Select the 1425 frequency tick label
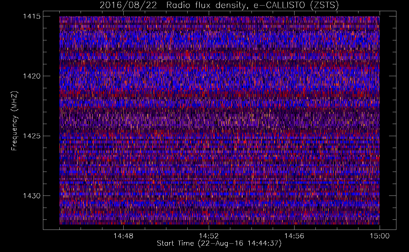 pyautogui.click(x=32, y=136)
